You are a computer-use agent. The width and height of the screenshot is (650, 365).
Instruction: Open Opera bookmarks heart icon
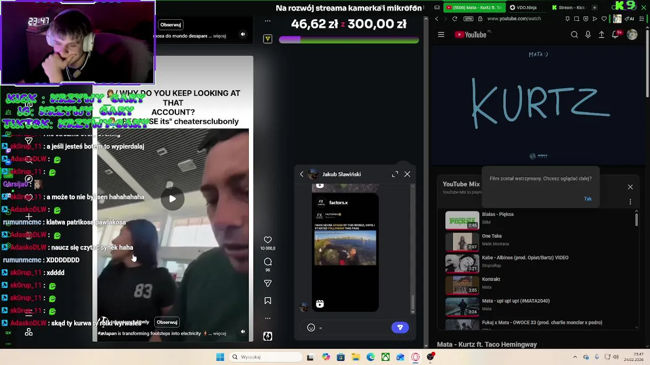click(x=604, y=19)
